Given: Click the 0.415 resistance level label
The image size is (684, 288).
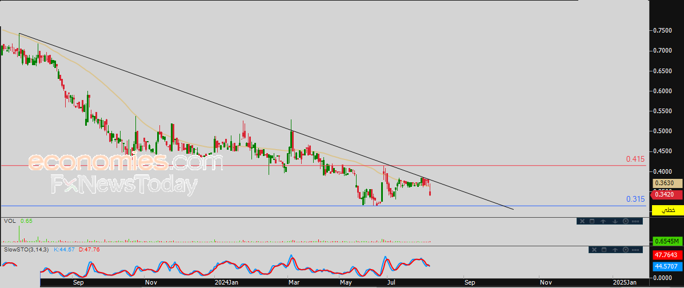Looking at the screenshot, I should pyautogui.click(x=635, y=159).
